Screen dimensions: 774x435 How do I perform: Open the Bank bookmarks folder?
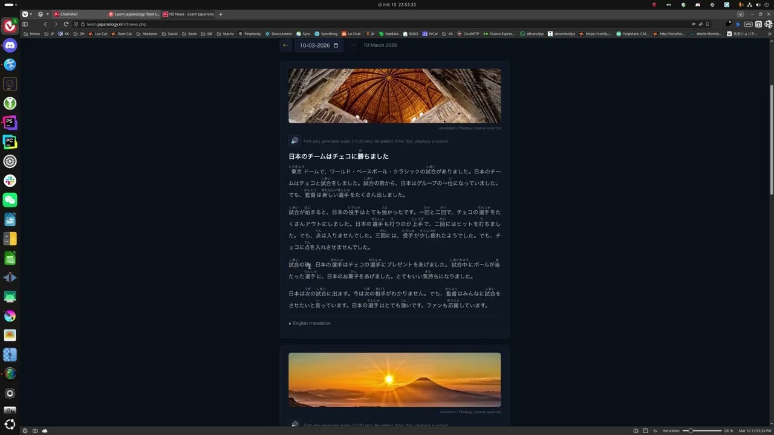[x=190, y=34]
